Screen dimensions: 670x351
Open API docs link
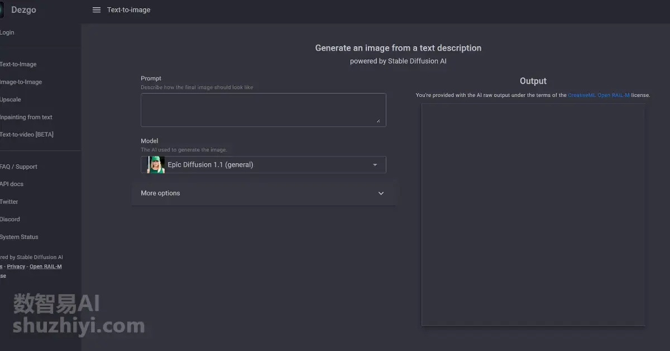[x=12, y=184]
